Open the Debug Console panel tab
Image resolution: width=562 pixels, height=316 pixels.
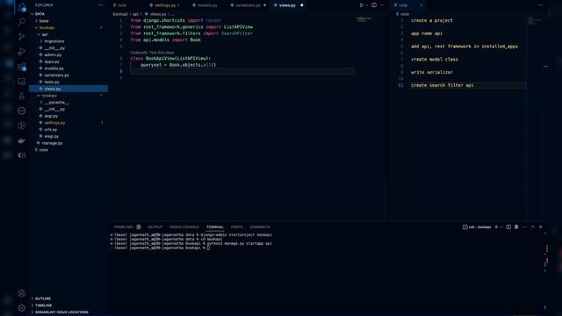[x=184, y=226]
